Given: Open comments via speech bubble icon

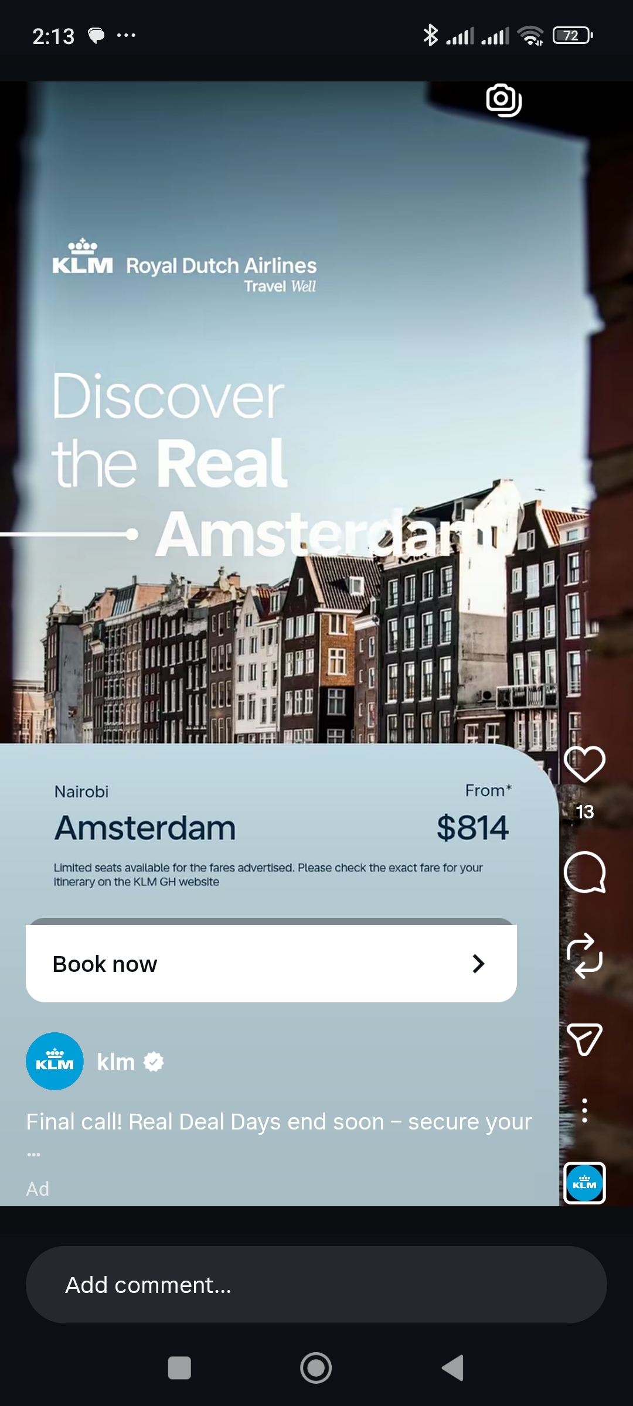Looking at the screenshot, I should [584, 872].
